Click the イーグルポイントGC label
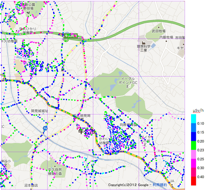The height and width of the screenshot is (190, 205). (128, 81)
